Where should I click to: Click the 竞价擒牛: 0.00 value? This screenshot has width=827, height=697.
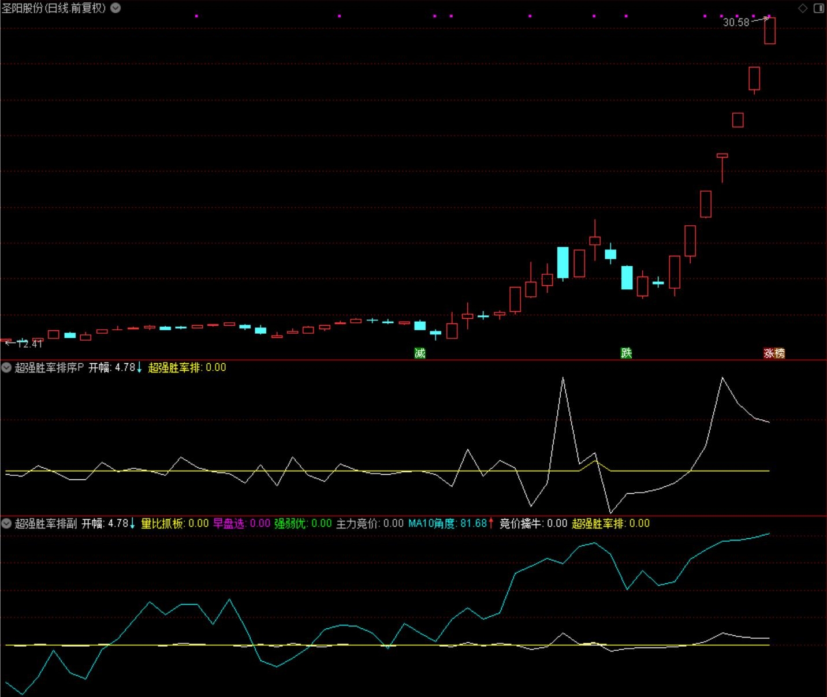pos(533,523)
